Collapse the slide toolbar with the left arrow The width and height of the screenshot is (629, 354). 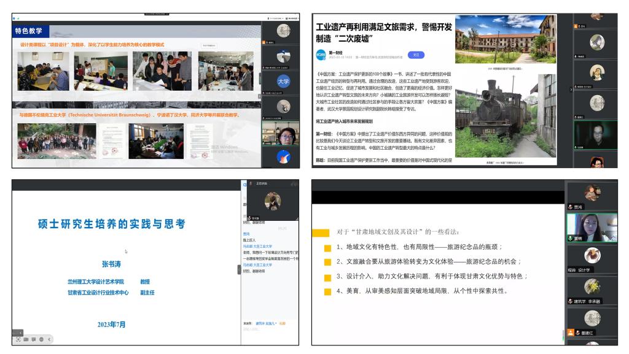click(49, 339)
